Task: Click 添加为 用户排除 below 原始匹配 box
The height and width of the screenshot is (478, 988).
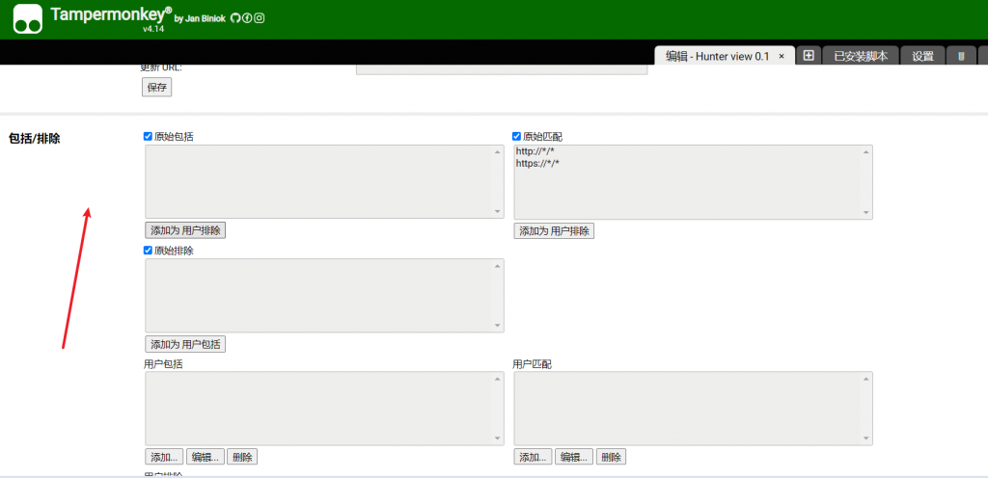Action: (554, 231)
